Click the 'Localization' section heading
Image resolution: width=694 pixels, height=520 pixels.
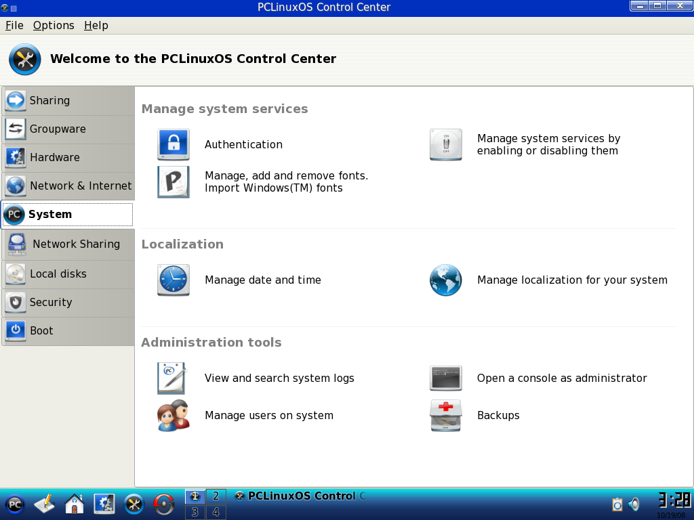(x=182, y=244)
